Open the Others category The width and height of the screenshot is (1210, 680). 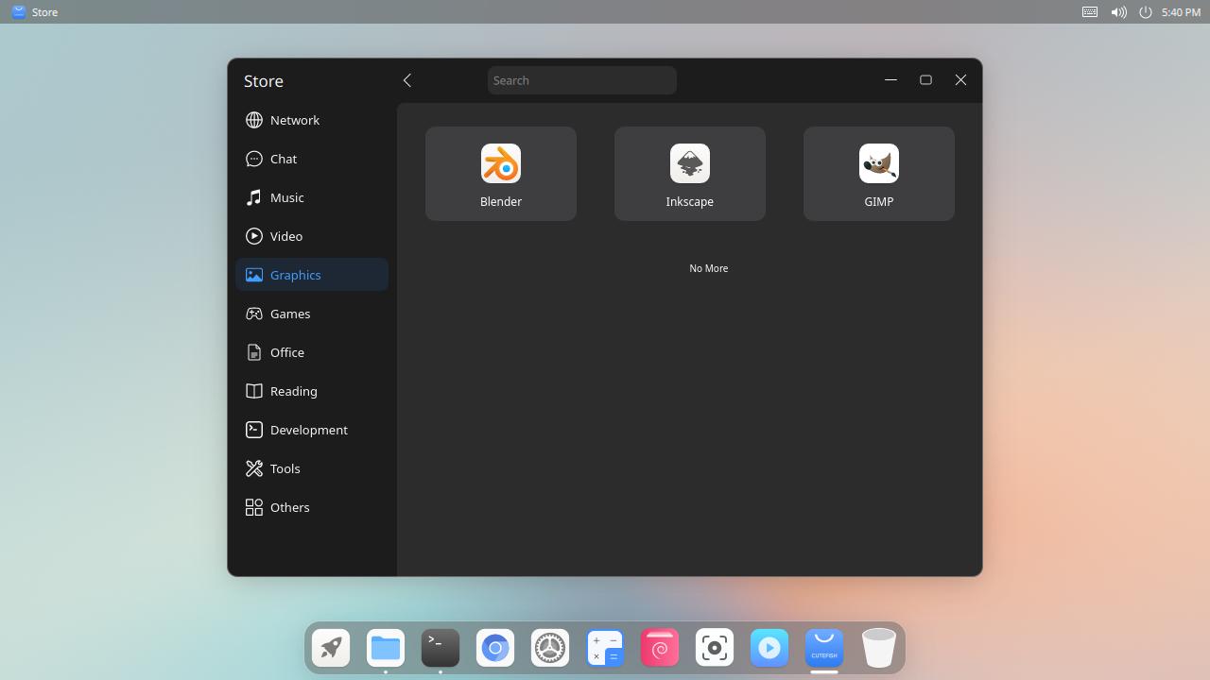pos(312,507)
